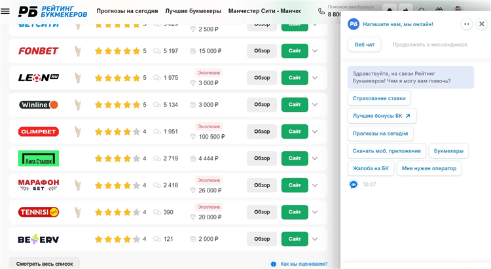
Task: Click gift icon next to 15 000 ₽
Action: pyautogui.click(x=193, y=51)
